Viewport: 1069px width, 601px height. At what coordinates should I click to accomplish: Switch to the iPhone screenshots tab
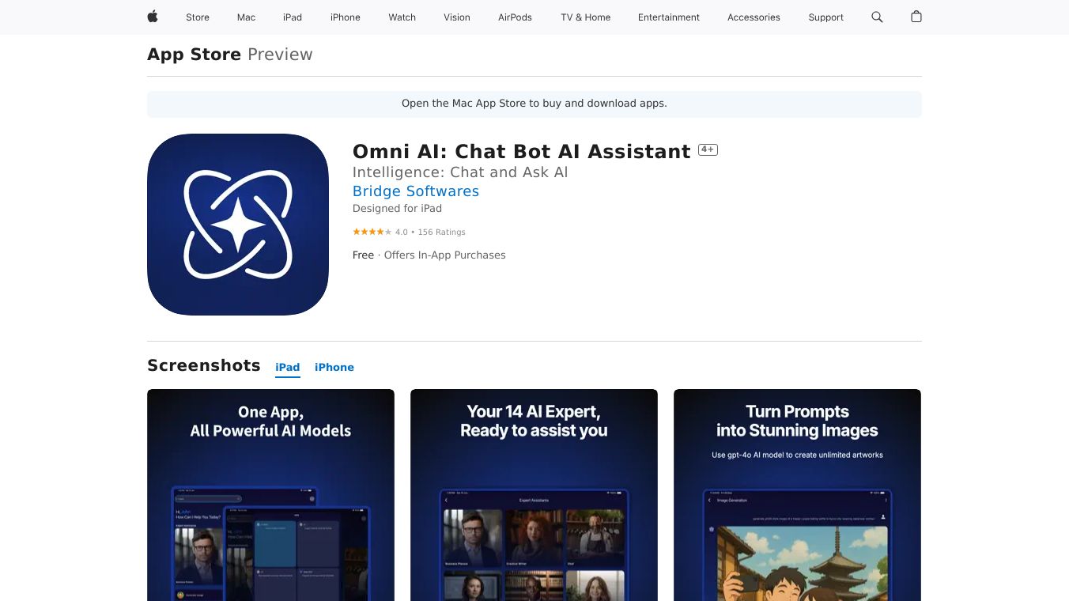point(334,367)
